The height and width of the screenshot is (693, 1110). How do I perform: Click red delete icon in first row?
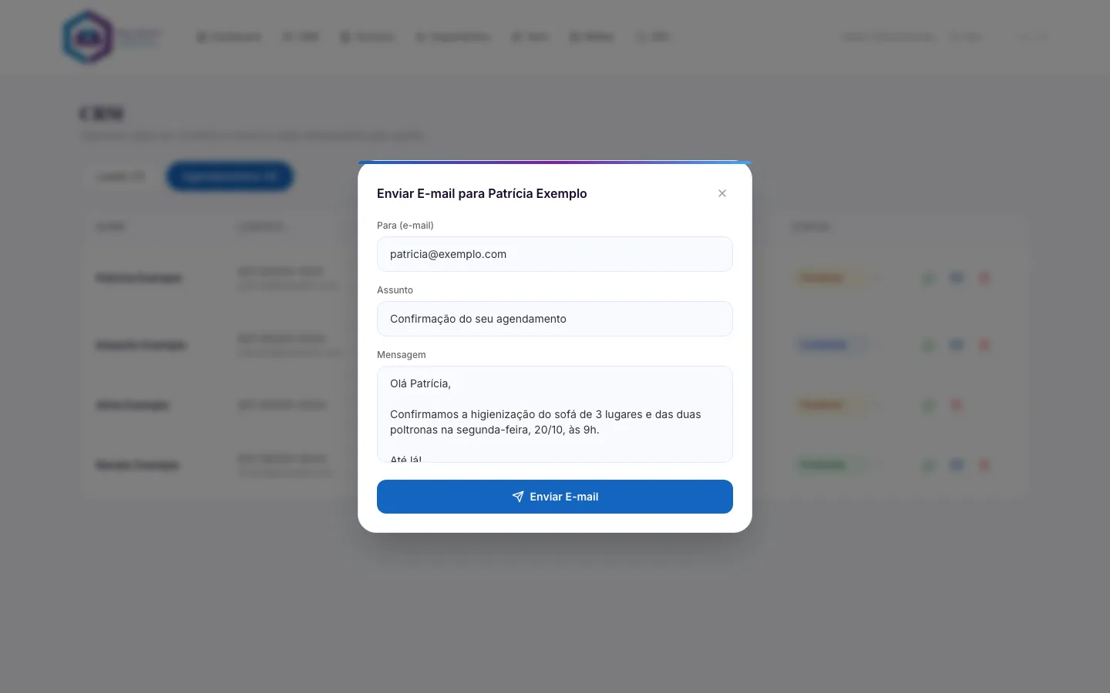(984, 278)
